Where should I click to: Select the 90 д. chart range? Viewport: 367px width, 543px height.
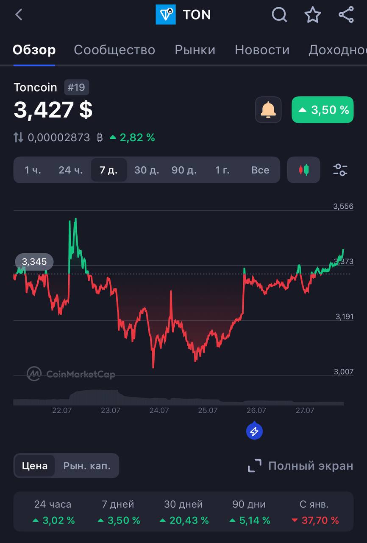coord(184,170)
